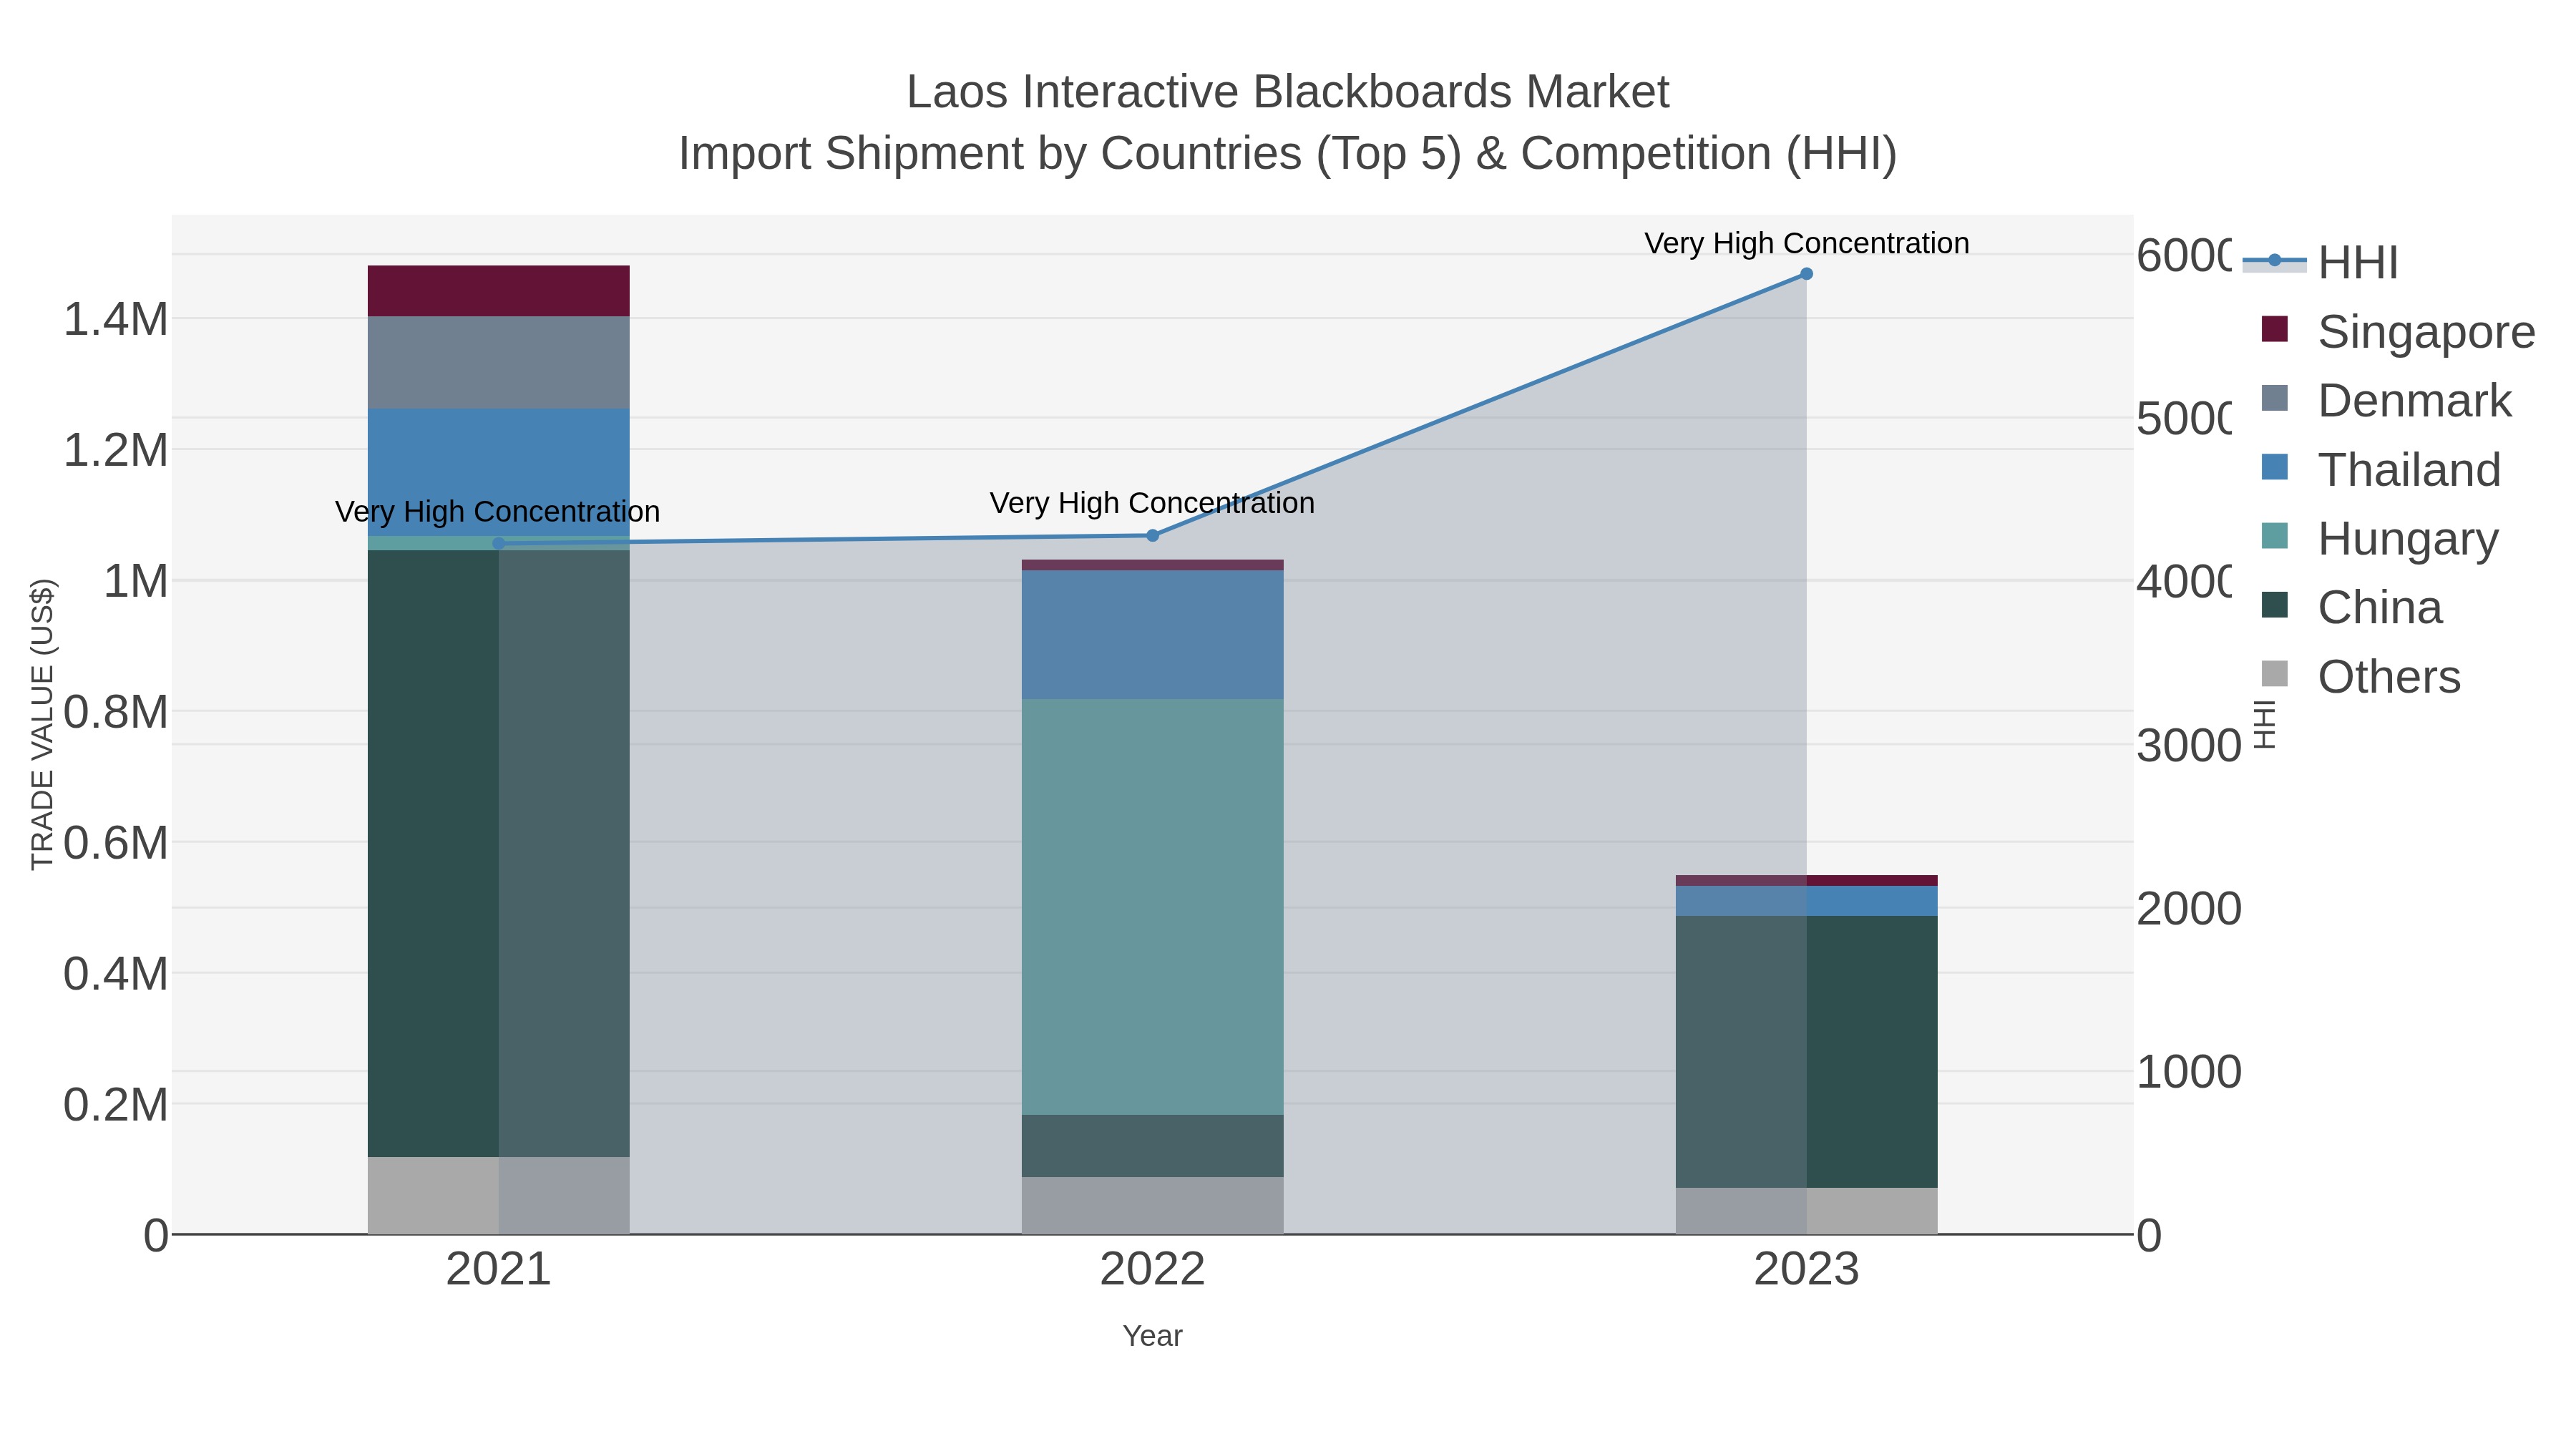Click the 'Laos Interactive Blackboards Market' title
This screenshot has width=2576, height=1449.
1288,92
